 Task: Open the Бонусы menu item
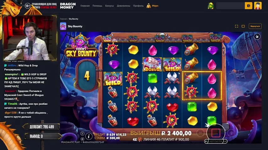109,6
